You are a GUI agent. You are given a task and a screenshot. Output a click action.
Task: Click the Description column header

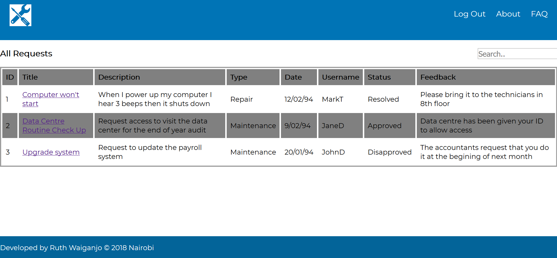coord(160,77)
